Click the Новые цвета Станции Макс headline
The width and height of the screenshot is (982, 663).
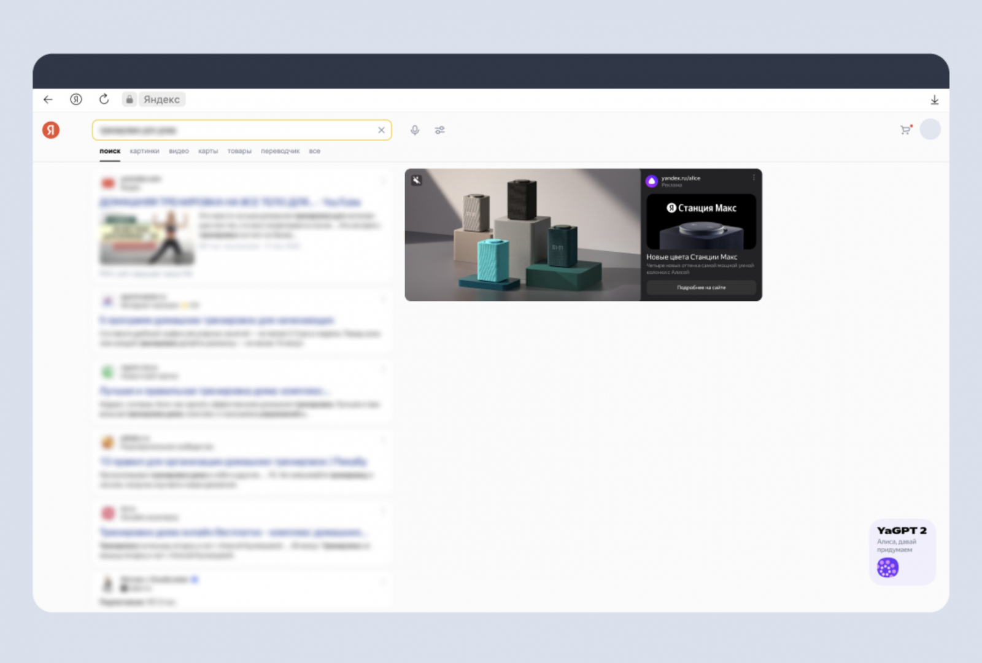[692, 257]
